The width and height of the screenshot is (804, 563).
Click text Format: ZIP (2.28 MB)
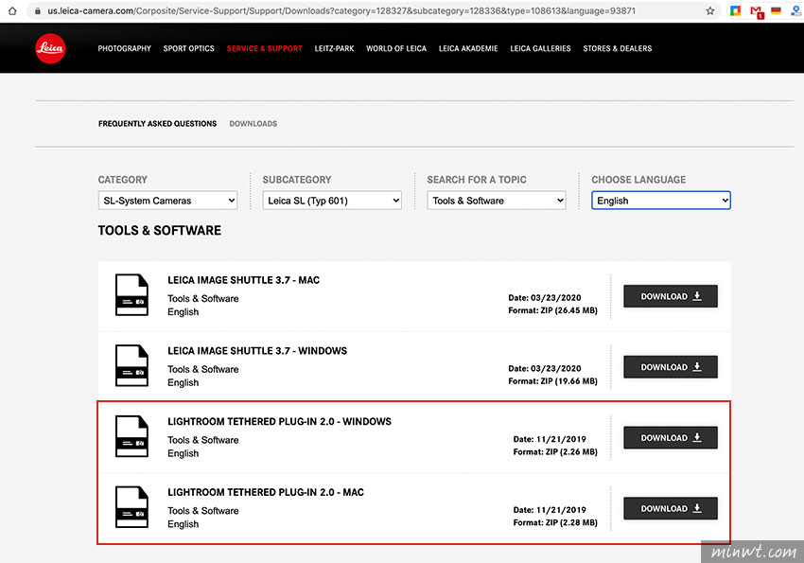pos(555,523)
